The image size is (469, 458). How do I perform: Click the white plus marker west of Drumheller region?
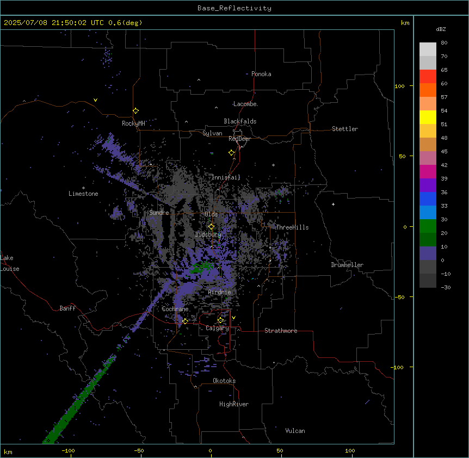click(333, 204)
